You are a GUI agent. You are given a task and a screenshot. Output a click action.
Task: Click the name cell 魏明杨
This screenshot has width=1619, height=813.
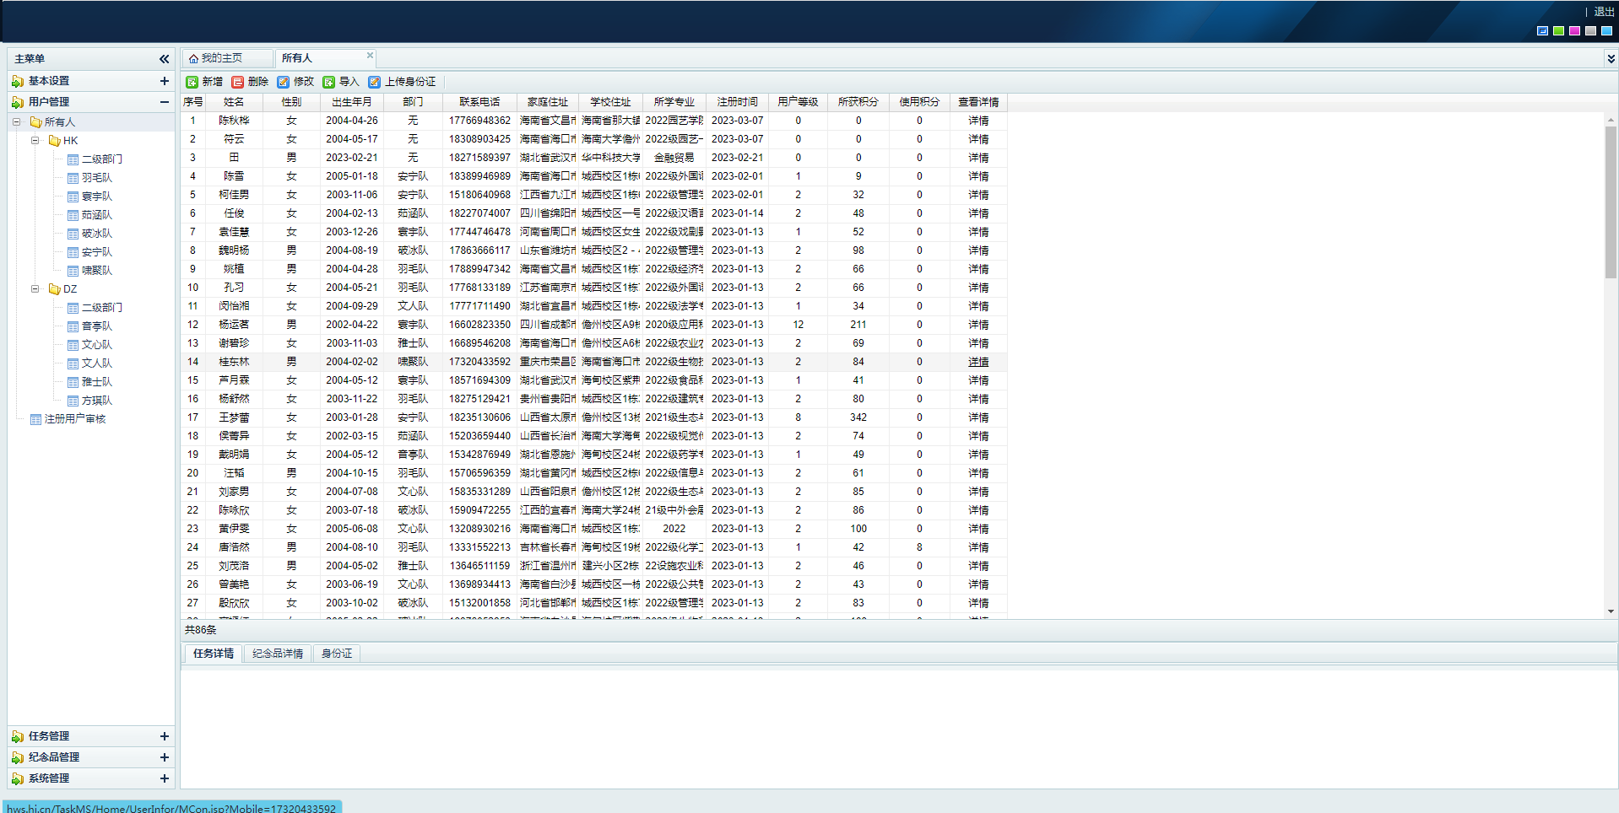(234, 250)
